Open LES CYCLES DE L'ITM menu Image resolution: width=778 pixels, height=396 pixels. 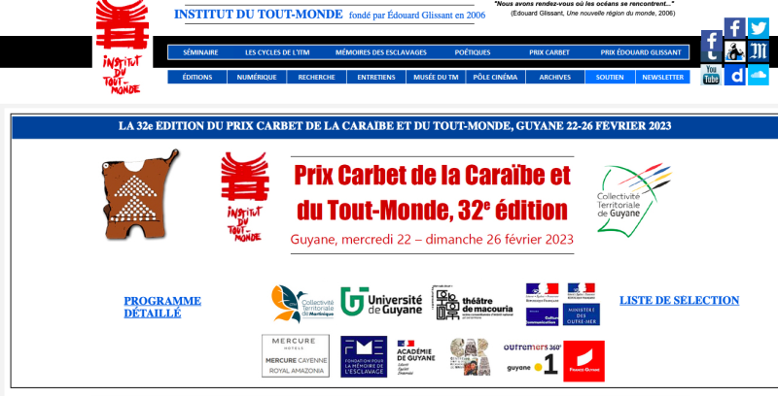[277, 52]
